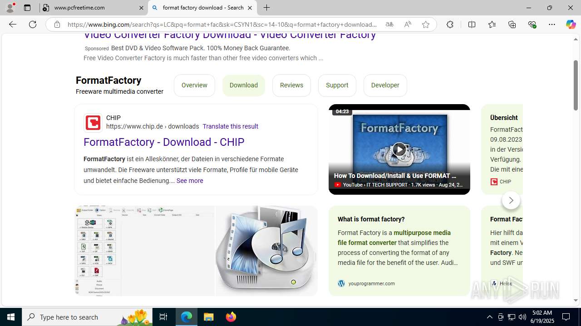Screen dimensions: 581x326
Task: Open Task View on taskbar
Action: pyautogui.click(x=163, y=317)
